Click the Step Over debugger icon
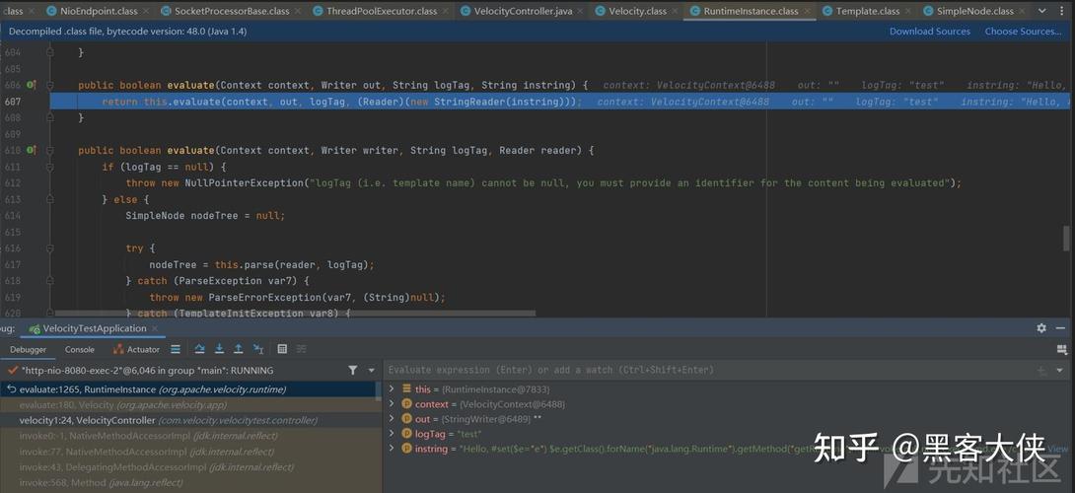The width and height of the screenshot is (1075, 493). [x=199, y=349]
